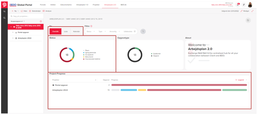Go to the Forside tab

pos(43,5)
